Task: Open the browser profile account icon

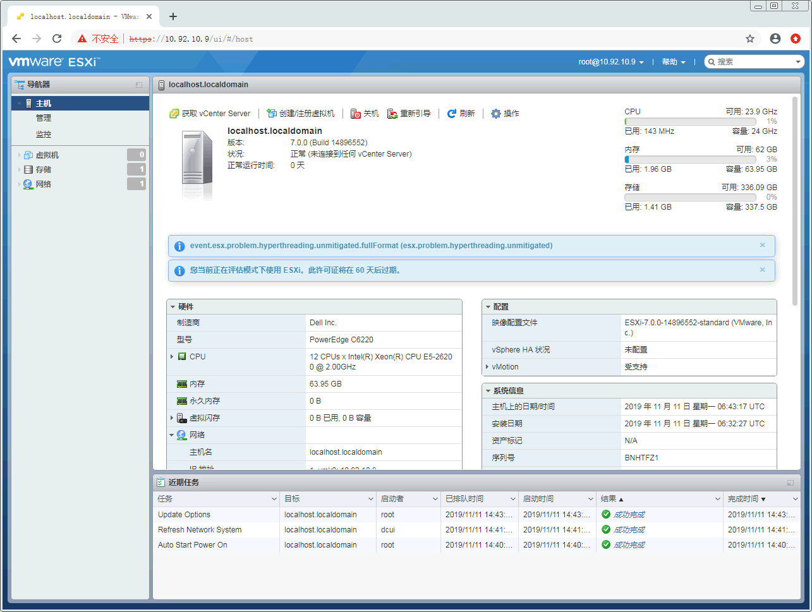Action: 775,39
